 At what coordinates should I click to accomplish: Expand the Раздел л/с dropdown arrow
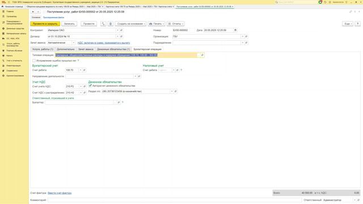point(172,92)
